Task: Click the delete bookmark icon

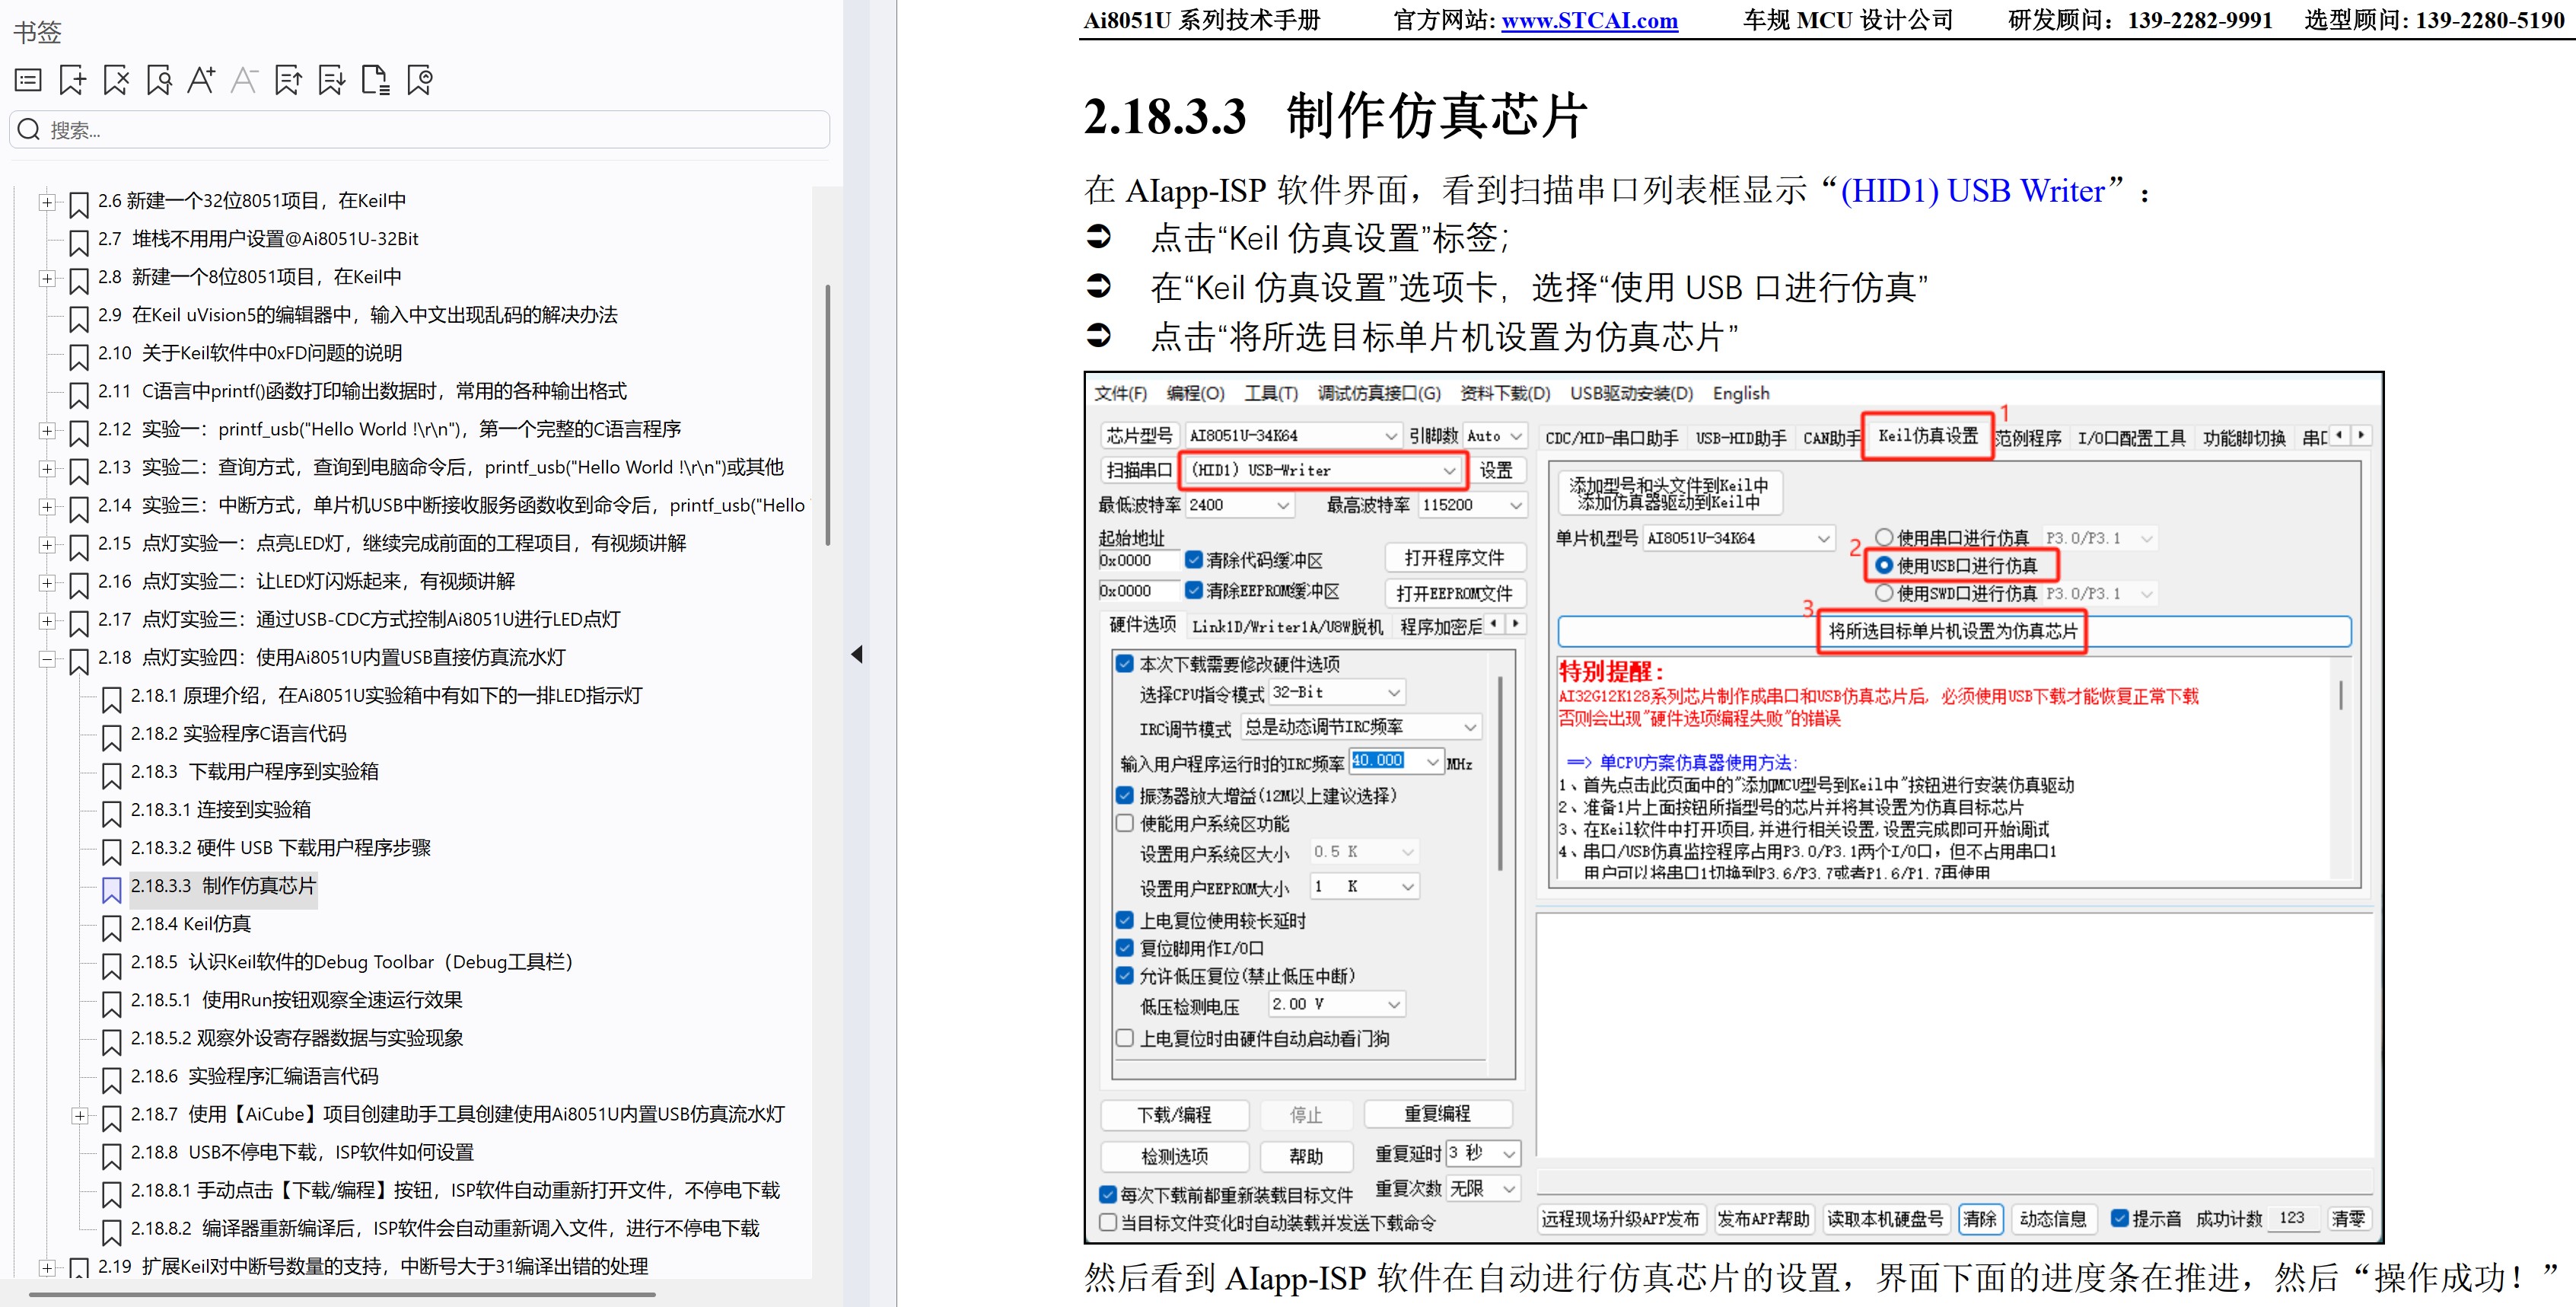Action: click(x=116, y=80)
